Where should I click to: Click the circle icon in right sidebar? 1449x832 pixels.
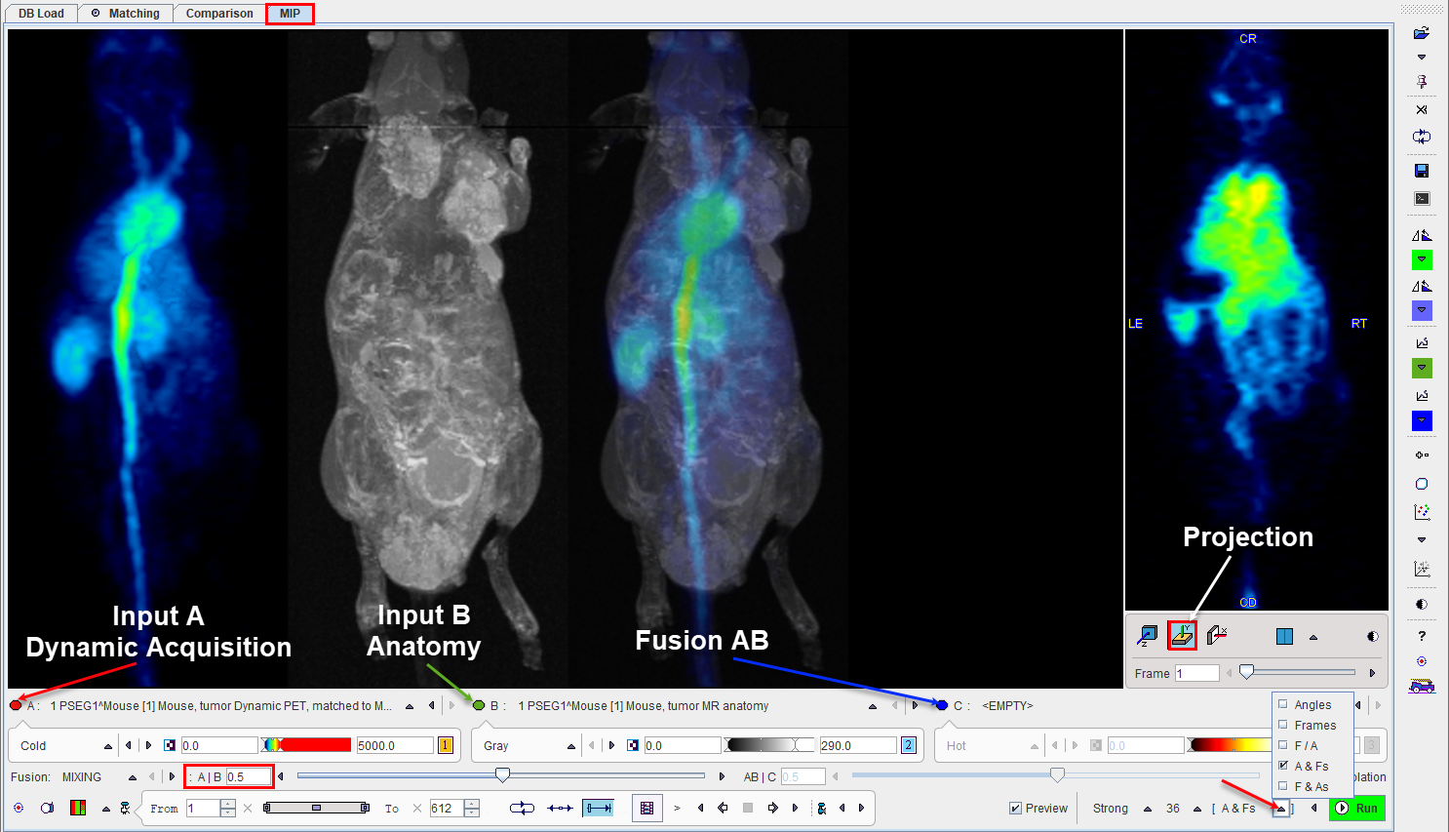coord(1422,484)
